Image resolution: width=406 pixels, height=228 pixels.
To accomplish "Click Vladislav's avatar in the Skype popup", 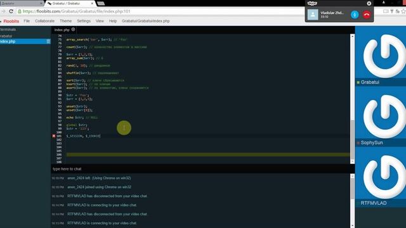I will coord(313,15).
